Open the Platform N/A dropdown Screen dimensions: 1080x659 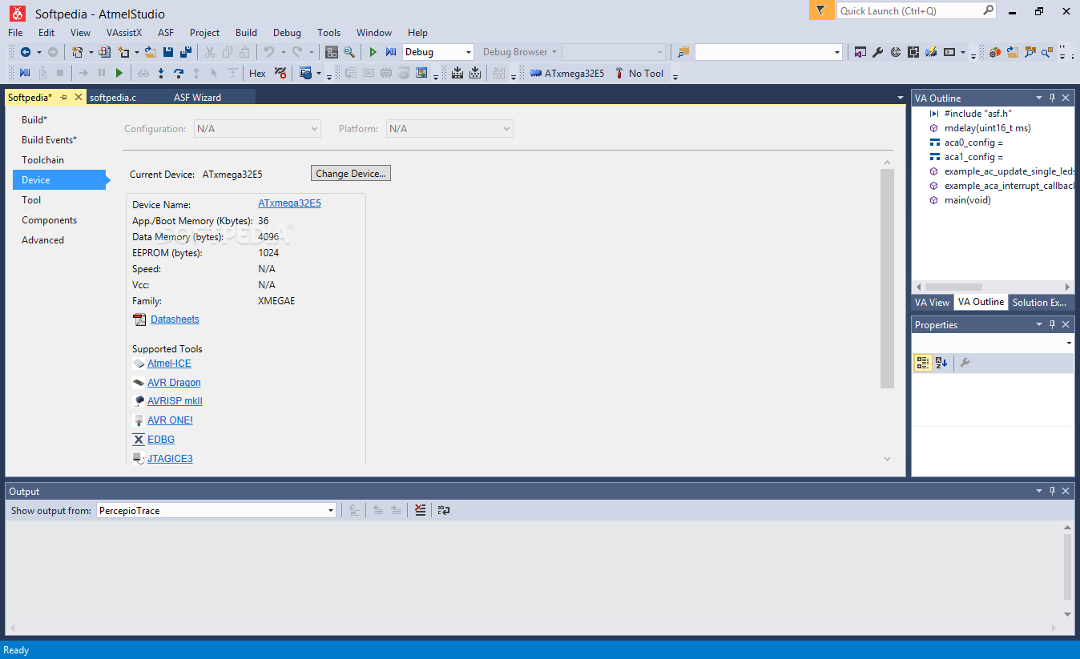point(449,129)
